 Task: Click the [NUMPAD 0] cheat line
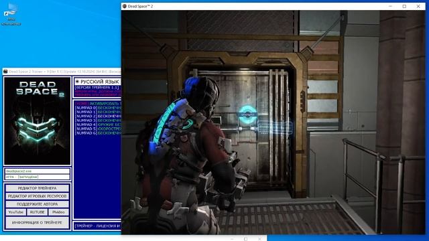[x=98, y=108]
